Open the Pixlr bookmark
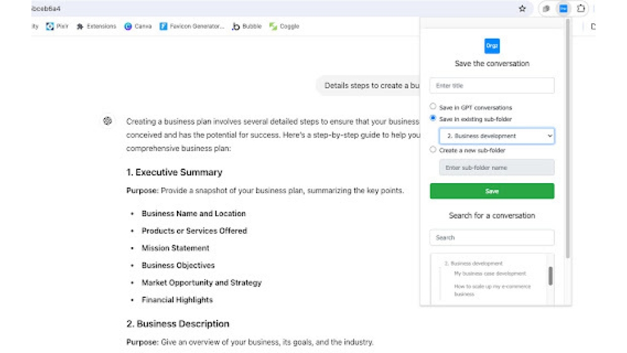This screenshot has width=627, height=353. click(x=57, y=26)
